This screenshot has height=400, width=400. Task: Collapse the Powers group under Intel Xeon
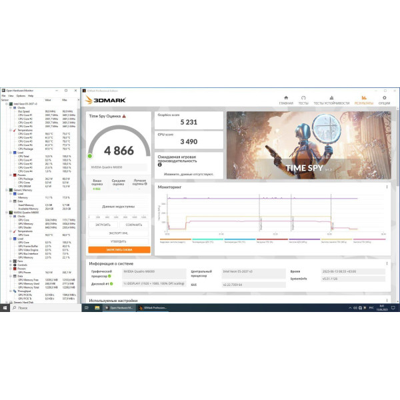coord(11,175)
